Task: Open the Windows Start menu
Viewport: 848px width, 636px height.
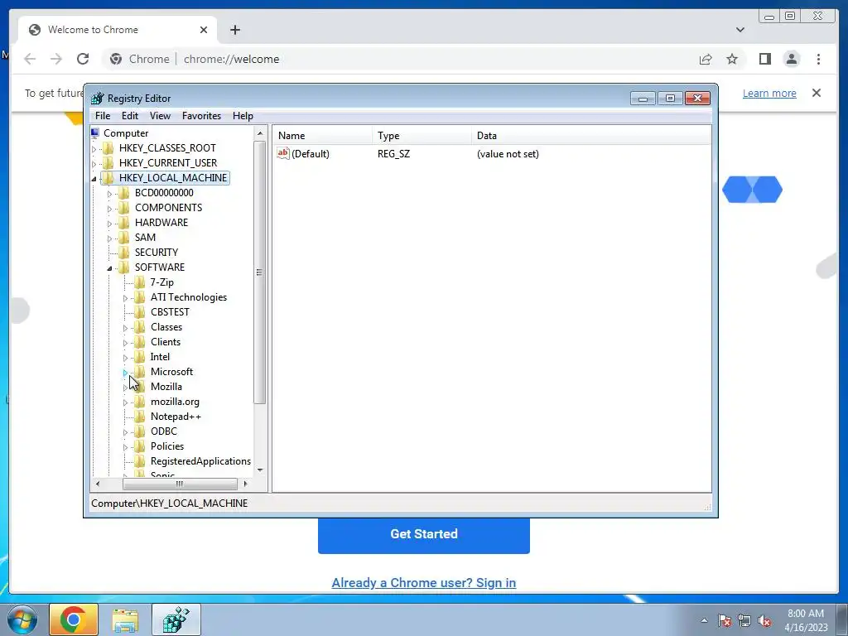Action: coord(22,619)
